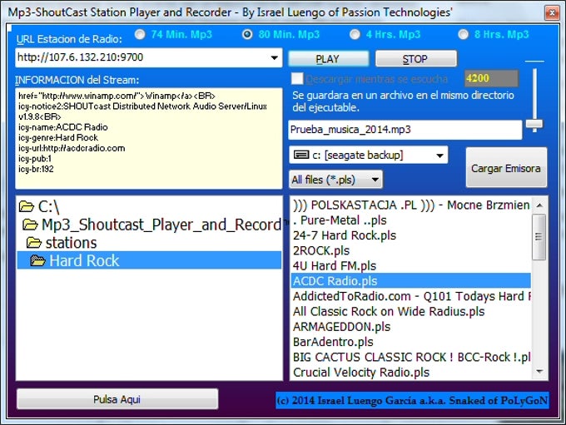Select AddictedToRadio.com - Q101 Todays Hard entry
This screenshot has width=566, height=425.
click(x=411, y=296)
